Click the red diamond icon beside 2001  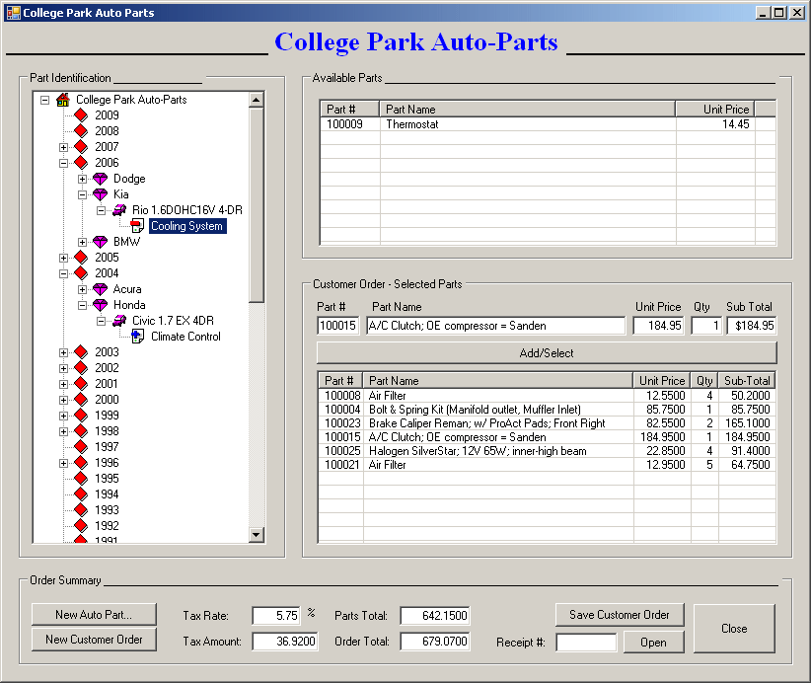tap(81, 383)
